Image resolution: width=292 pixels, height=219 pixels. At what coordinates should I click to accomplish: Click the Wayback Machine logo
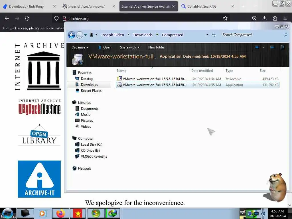pos(39,107)
